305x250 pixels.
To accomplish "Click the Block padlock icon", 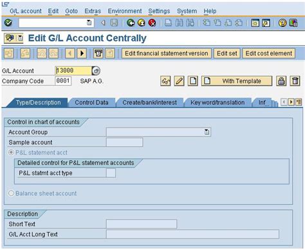I will point(281,81).
